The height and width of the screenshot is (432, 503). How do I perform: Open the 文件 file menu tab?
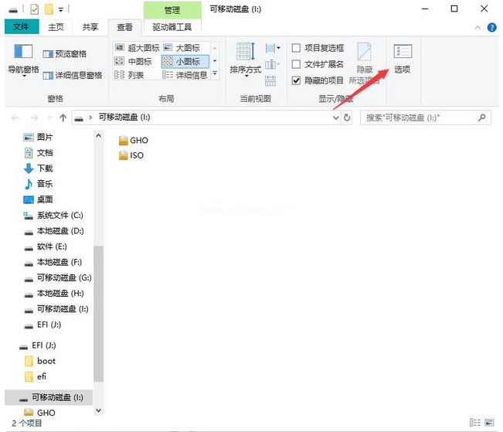[x=21, y=27]
